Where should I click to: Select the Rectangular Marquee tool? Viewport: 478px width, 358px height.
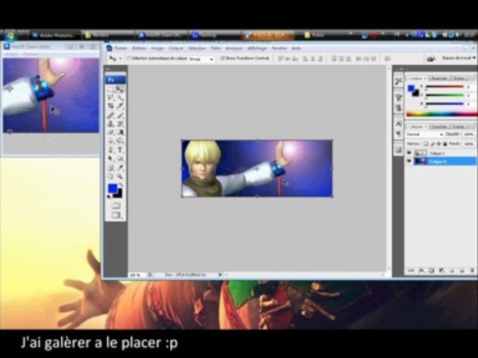pos(111,89)
